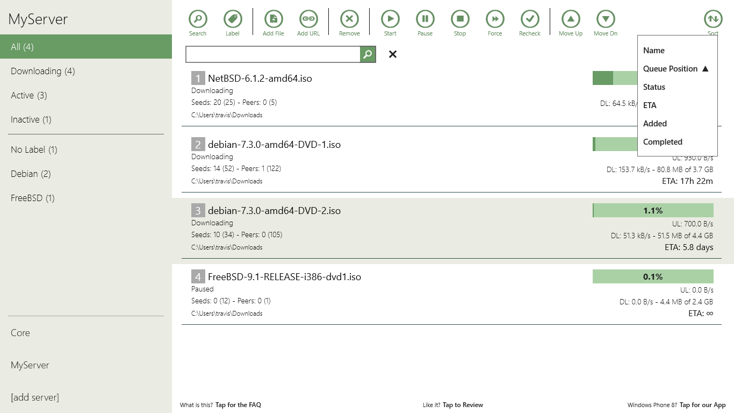Pause the selected torrent
The height and width of the screenshot is (413, 734).
(425, 19)
